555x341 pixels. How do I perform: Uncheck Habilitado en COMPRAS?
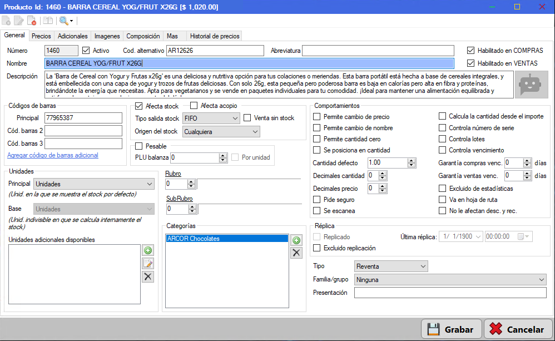coord(470,50)
